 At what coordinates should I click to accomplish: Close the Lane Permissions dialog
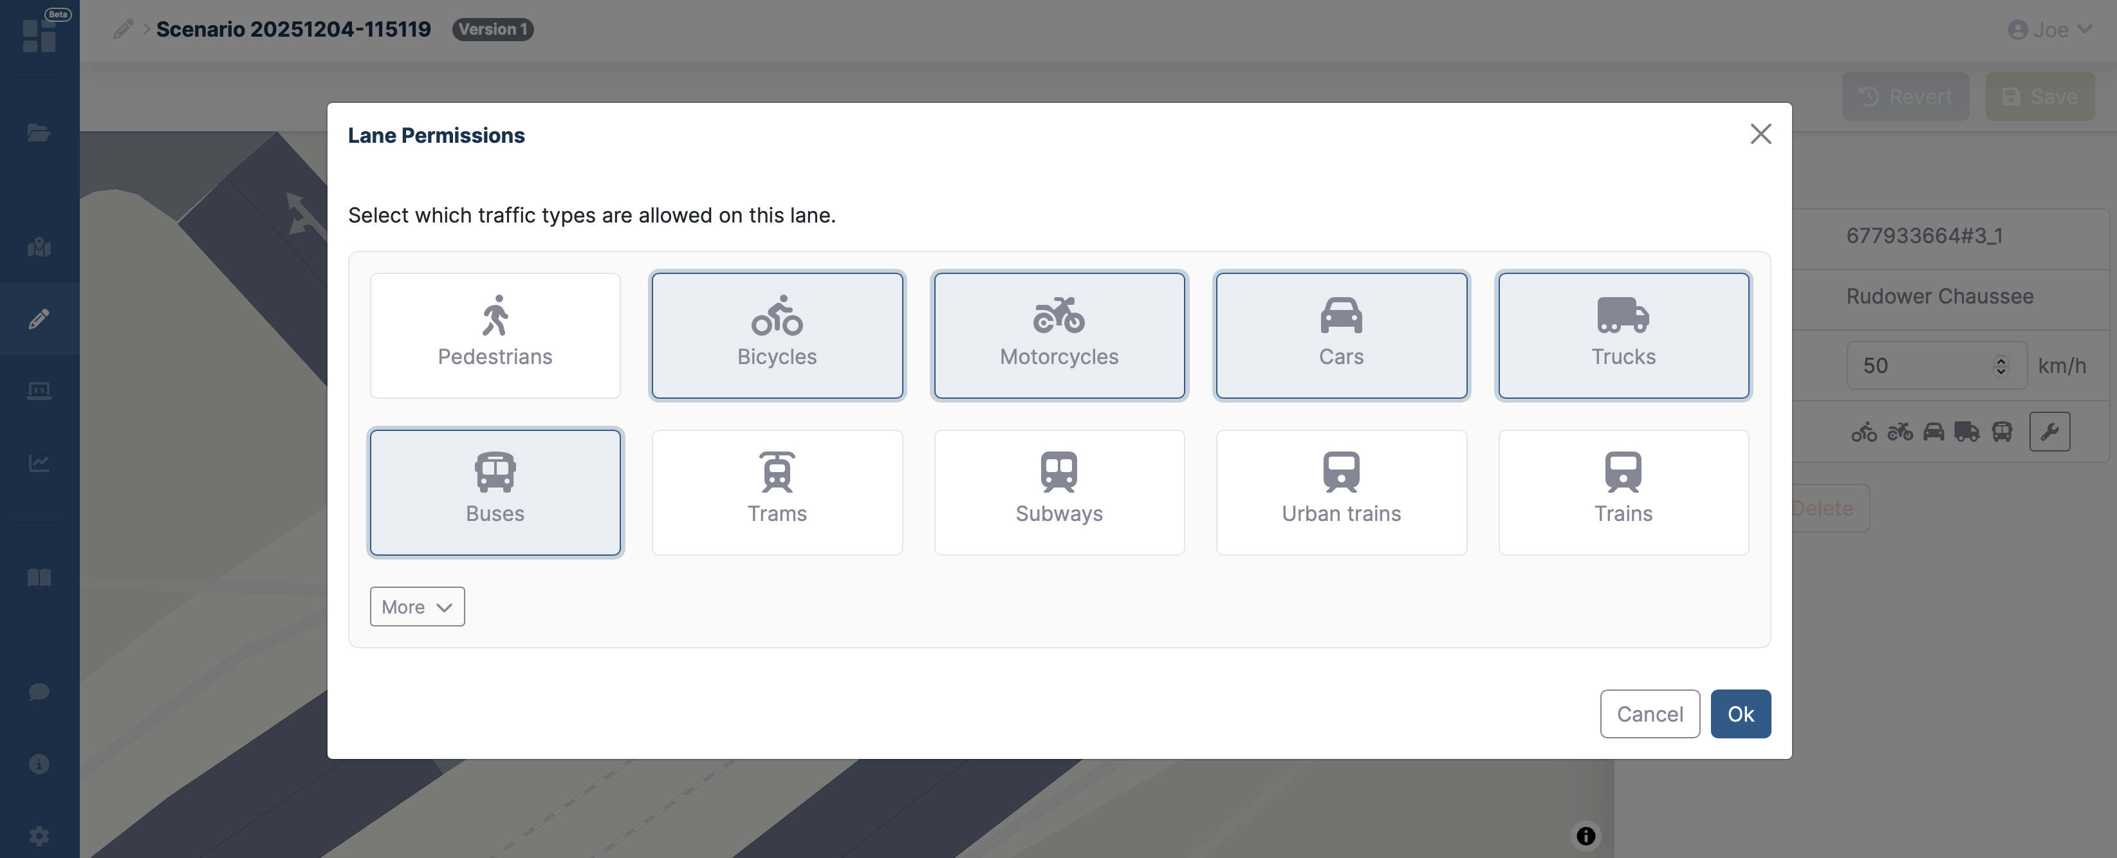pyautogui.click(x=1761, y=134)
